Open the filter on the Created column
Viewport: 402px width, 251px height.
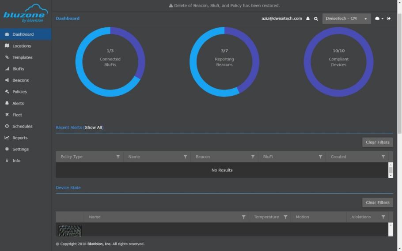click(383, 157)
